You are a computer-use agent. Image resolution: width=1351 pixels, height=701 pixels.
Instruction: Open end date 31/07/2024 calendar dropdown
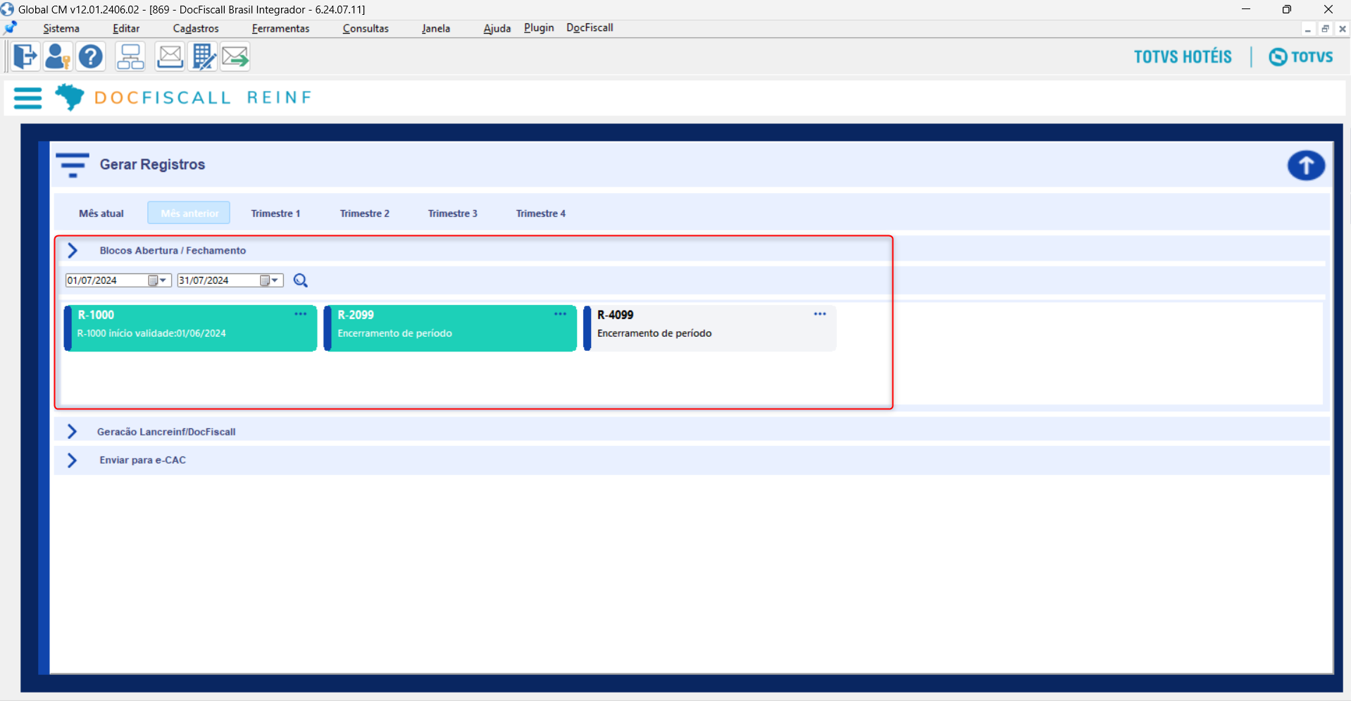(x=270, y=280)
